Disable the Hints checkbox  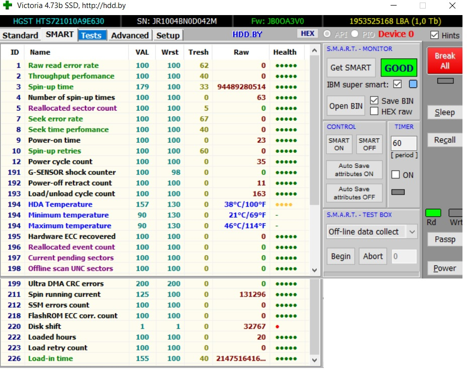click(x=434, y=35)
